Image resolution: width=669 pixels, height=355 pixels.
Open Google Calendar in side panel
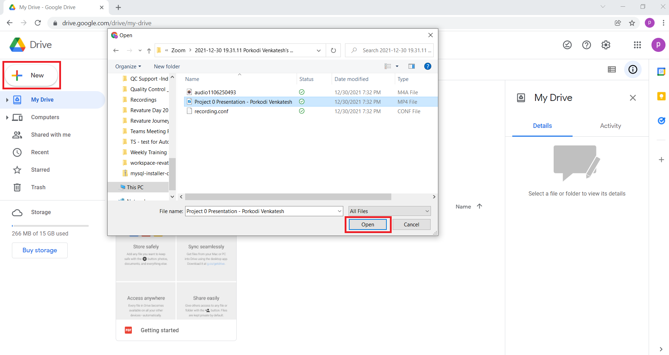click(x=661, y=72)
